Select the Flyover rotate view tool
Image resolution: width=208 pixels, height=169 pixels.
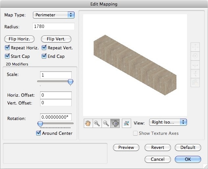coord(115,123)
